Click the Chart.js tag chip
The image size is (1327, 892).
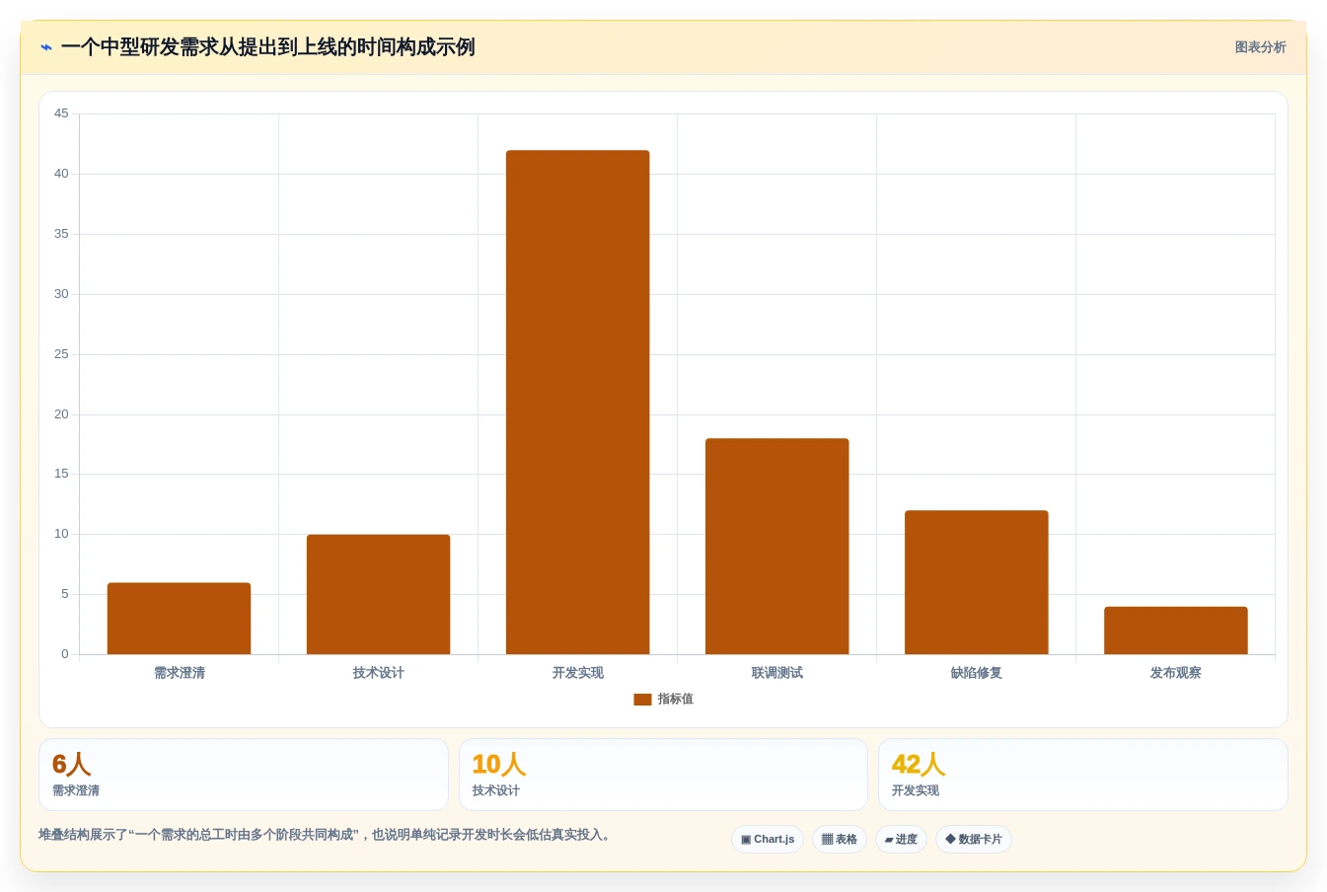coord(768,840)
